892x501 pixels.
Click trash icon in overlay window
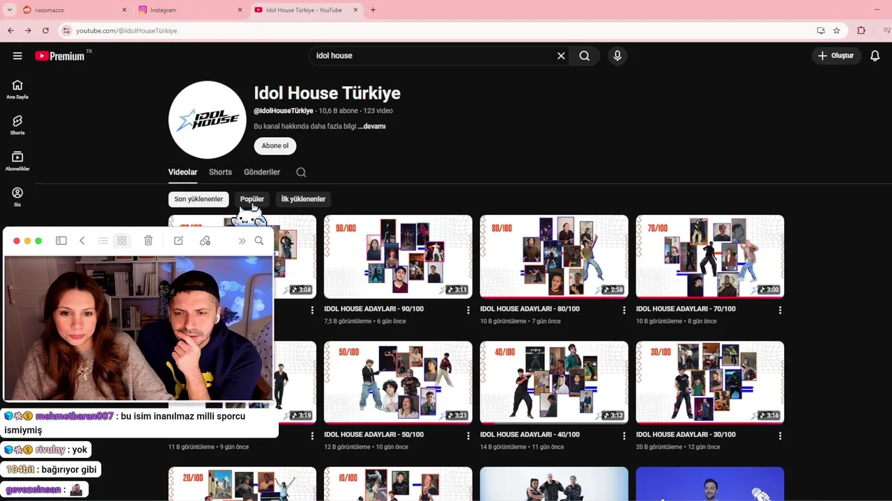point(148,241)
